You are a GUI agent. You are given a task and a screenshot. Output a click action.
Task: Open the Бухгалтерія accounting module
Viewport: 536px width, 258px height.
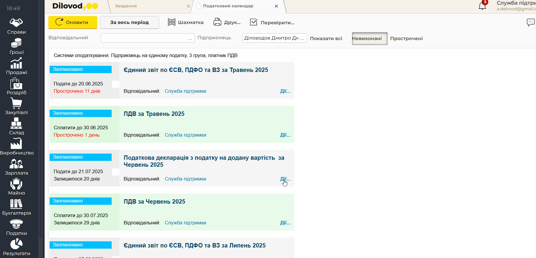[x=16, y=207]
